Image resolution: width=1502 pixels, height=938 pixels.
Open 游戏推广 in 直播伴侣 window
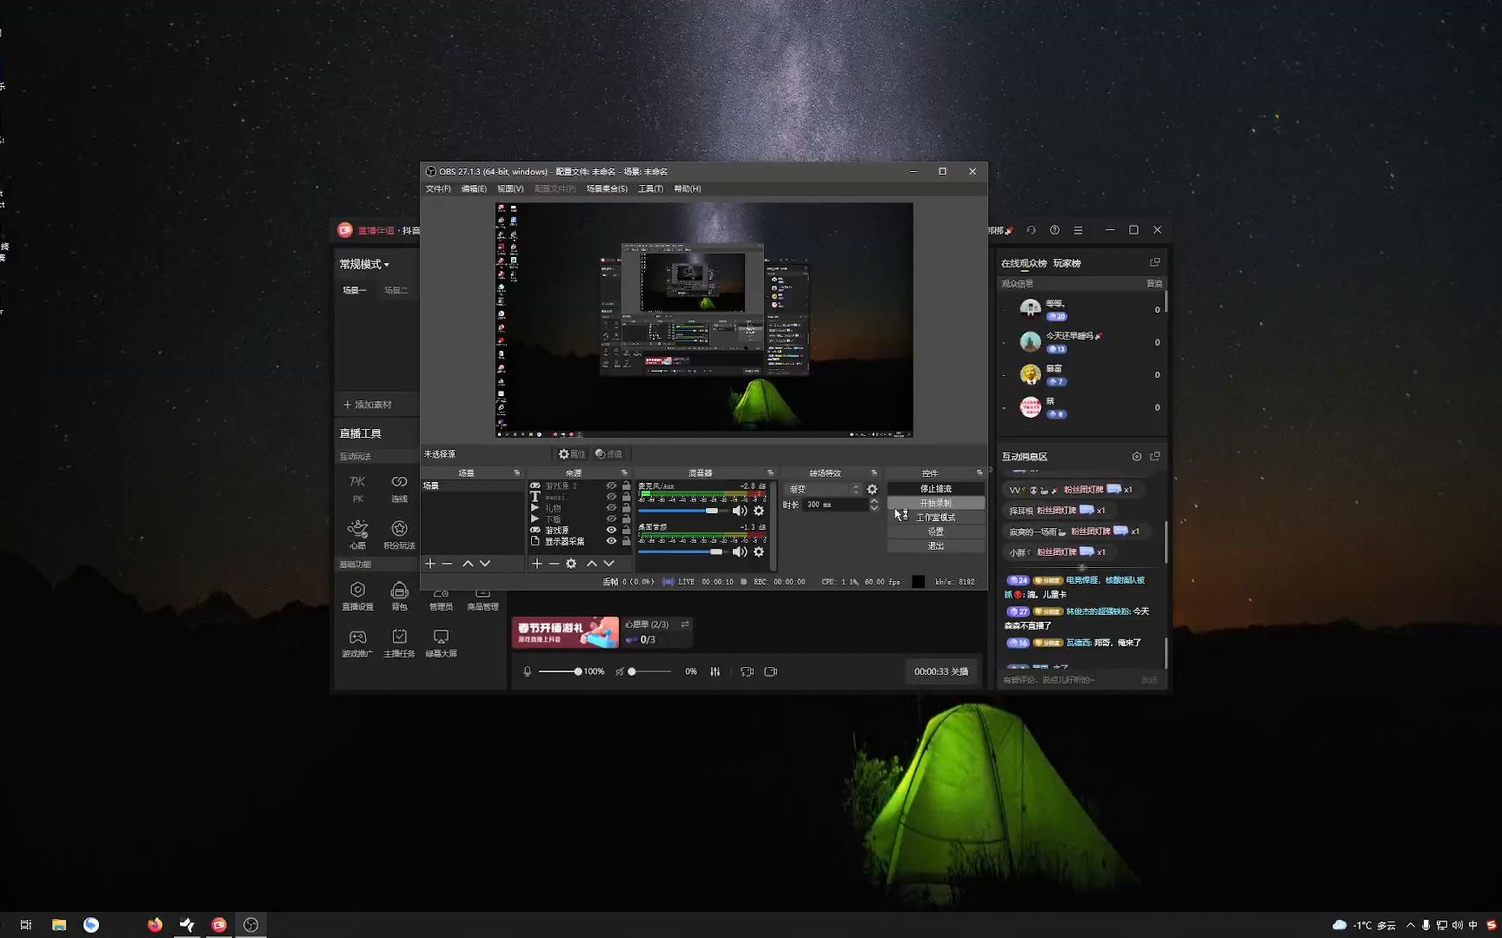357,643
